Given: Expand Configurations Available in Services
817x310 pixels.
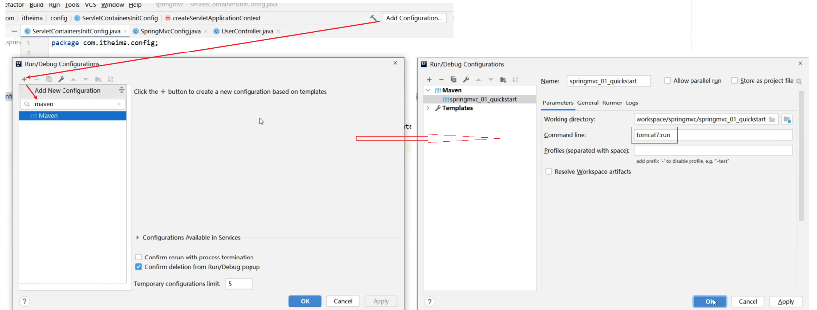Looking at the screenshot, I should point(138,238).
